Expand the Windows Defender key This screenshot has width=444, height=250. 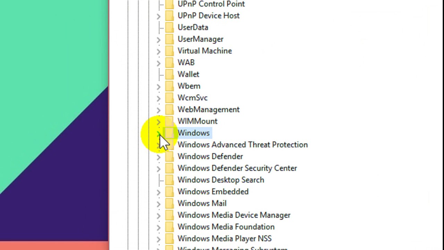tap(159, 157)
